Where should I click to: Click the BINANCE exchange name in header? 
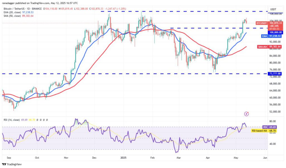pos(36,9)
